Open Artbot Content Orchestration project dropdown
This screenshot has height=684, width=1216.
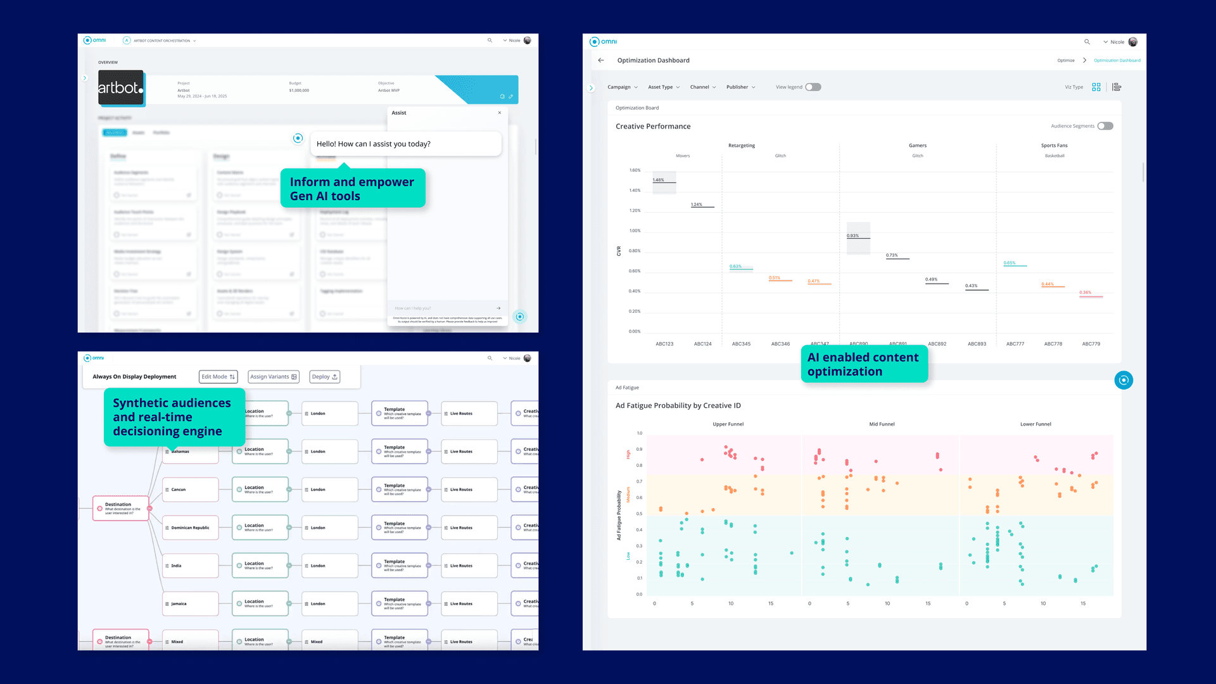(x=165, y=41)
